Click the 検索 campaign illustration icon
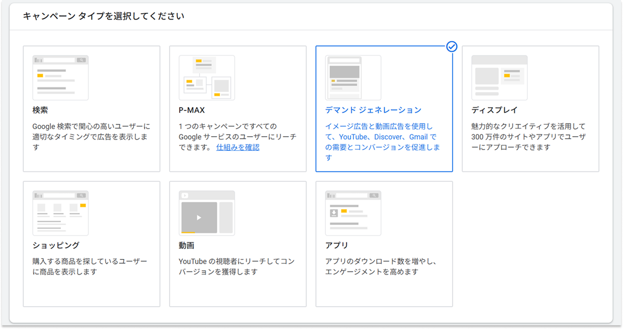The image size is (623, 329). click(60, 78)
